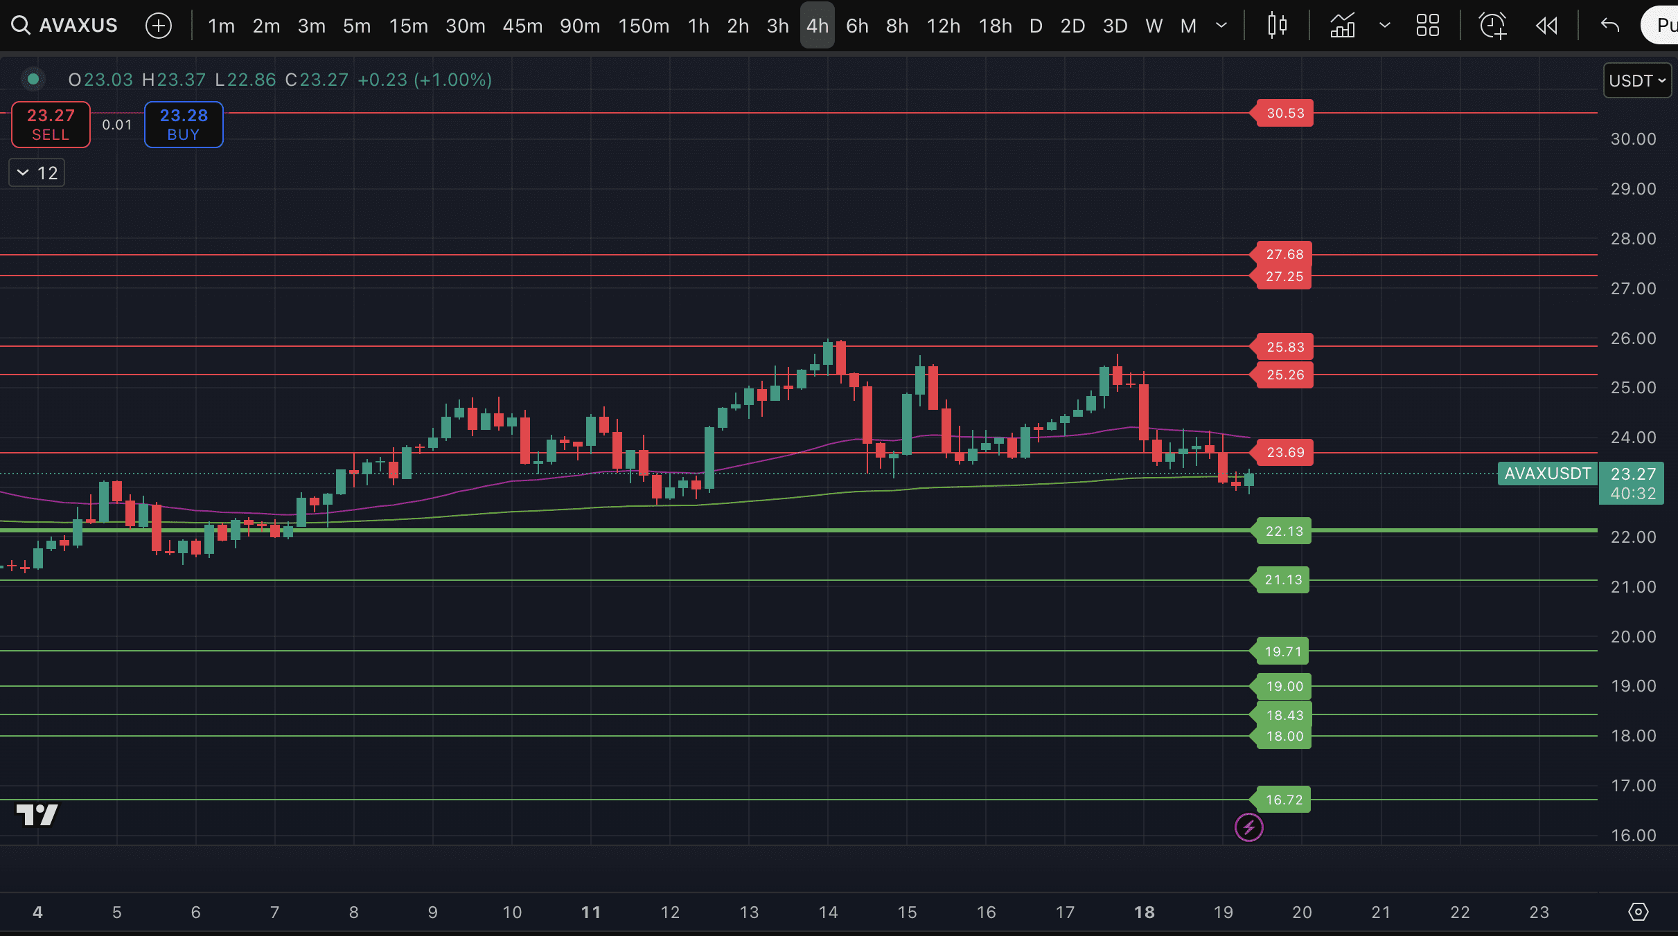Open the Indicators panel

(x=1342, y=26)
